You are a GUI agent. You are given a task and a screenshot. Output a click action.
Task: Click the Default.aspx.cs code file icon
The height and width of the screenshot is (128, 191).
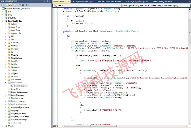(12, 86)
